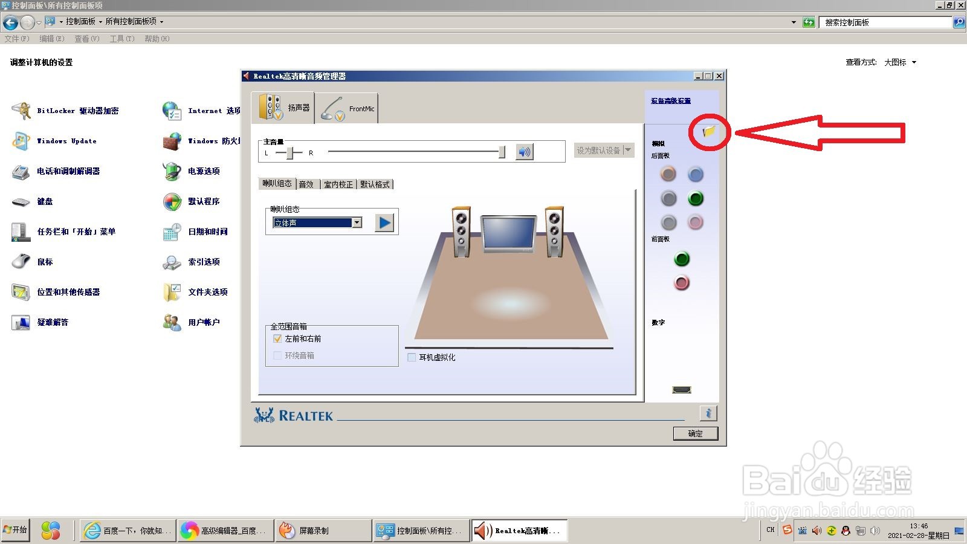This screenshot has width=967, height=544.
Task: Switch to the FrontMic device tab
Action: point(347,109)
